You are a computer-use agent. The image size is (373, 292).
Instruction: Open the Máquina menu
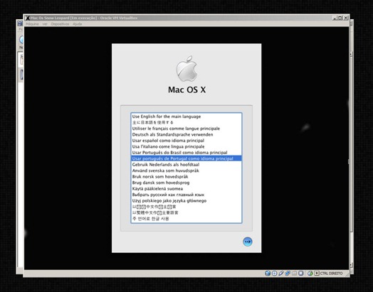[x=32, y=24]
